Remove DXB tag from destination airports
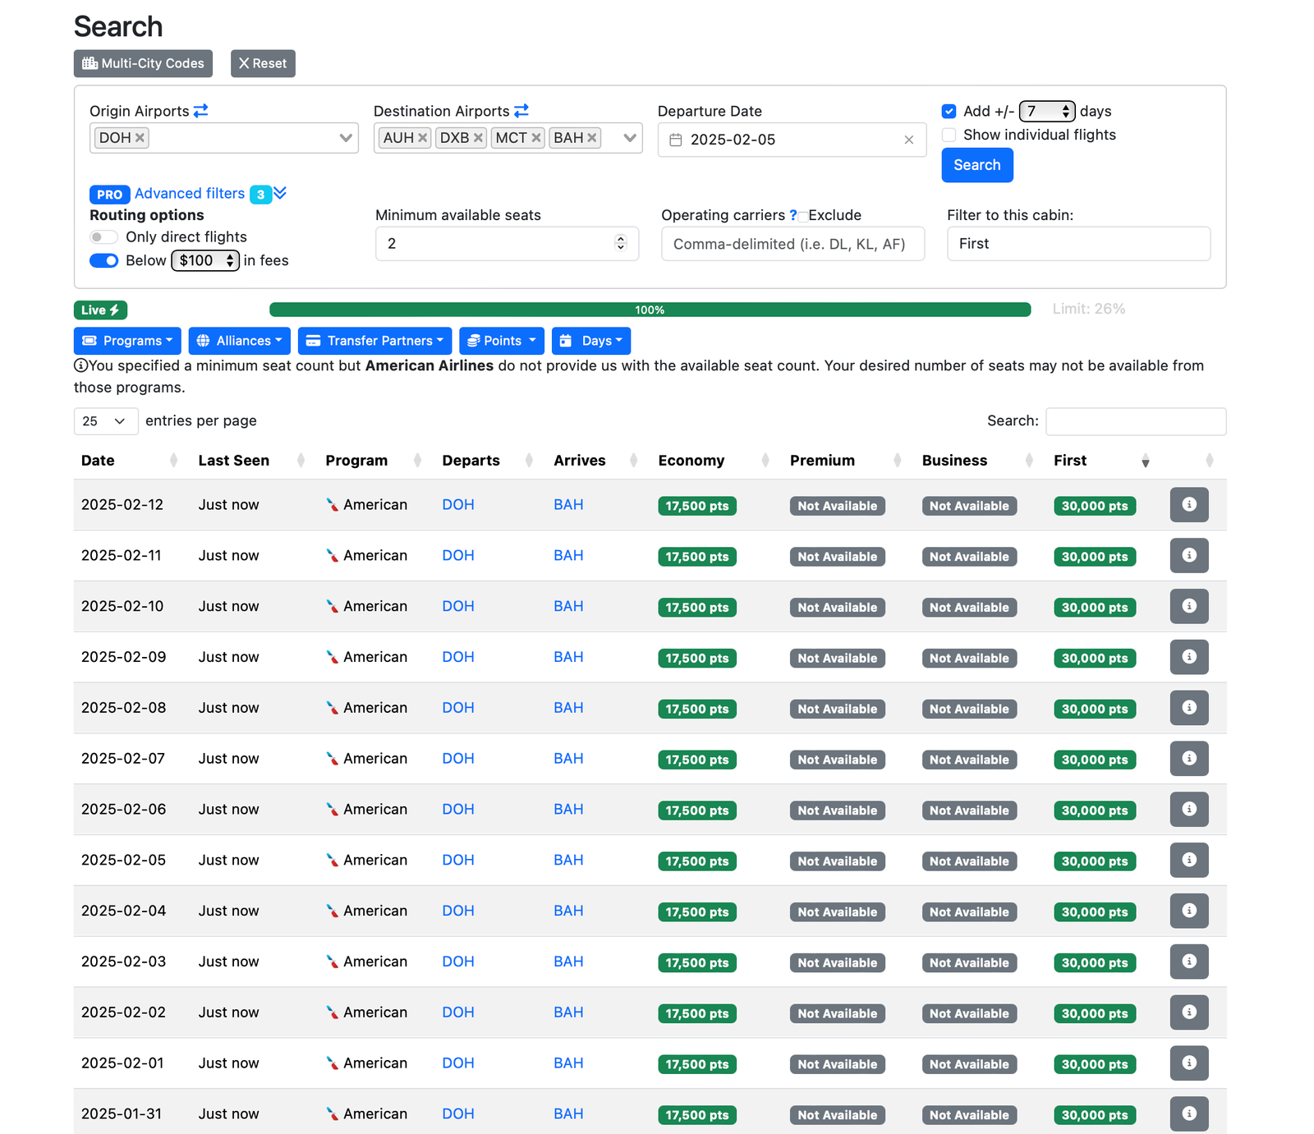The height and width of the screenshot is (1134, 1314). pos(478,138)
